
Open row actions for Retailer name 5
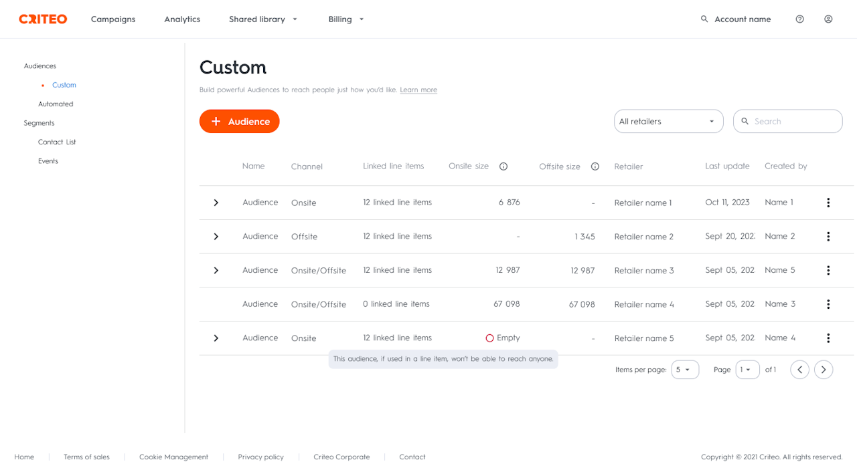point(828,338)
